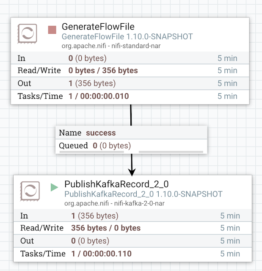Select the GenerateFlowFile processor title
Screen dimensions: 262x271
tap(98, 27)
